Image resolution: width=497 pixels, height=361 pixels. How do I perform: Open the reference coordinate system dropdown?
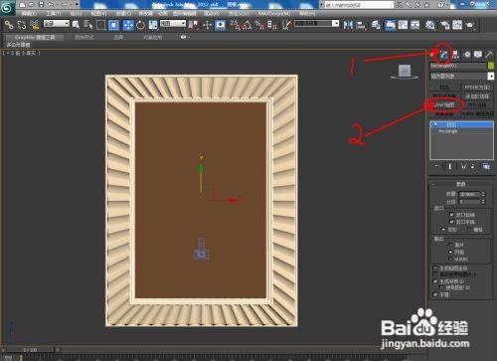pyautogui.click(x=173, y=24)
